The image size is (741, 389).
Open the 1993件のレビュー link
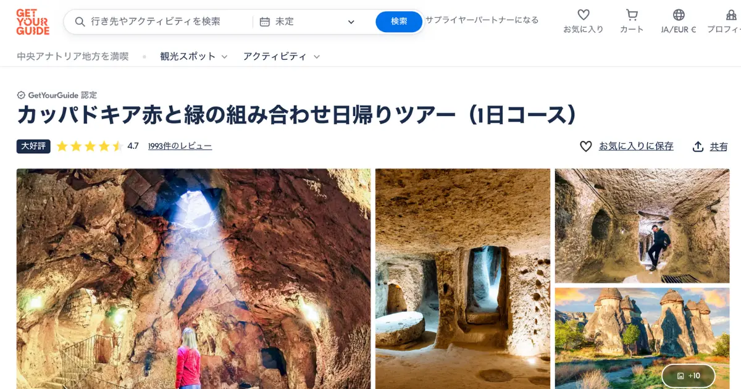pyautogui.click(x=180, y=146)
